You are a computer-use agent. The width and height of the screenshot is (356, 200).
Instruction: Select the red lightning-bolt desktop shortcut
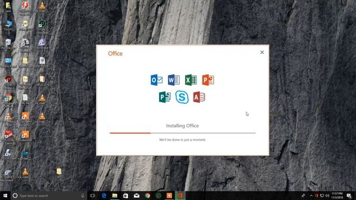tap(25, 8)
